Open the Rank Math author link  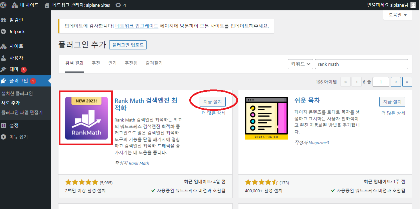click(139, 163)
